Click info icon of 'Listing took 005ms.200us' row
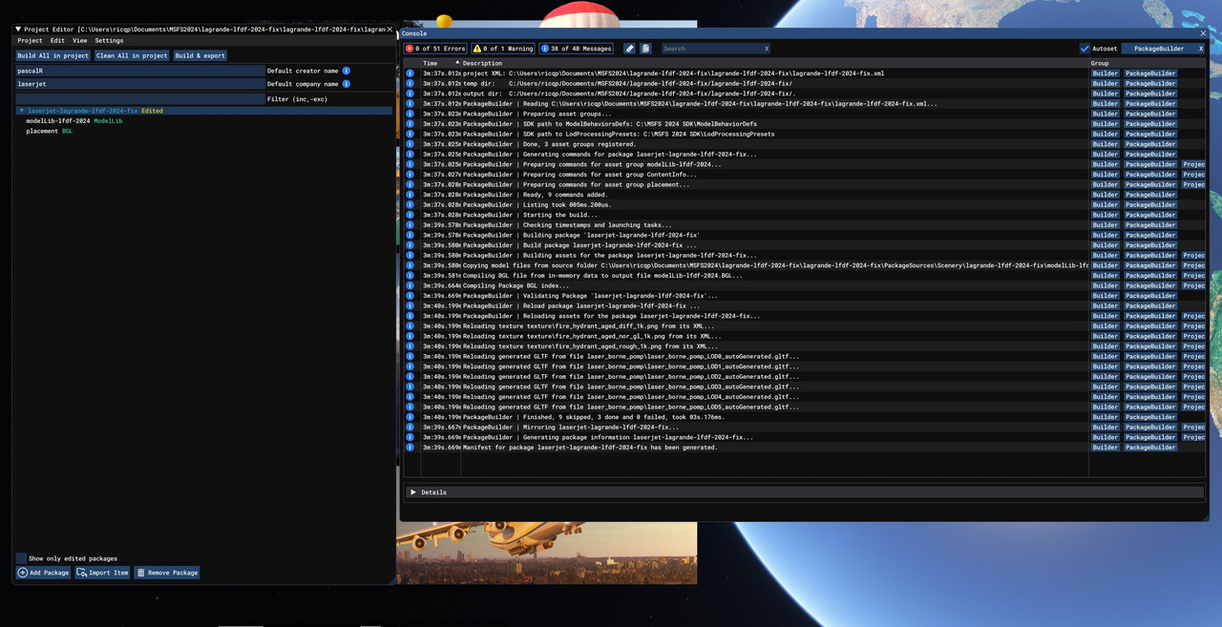Image resolution: width=1222 pixels, height=627 pixels. [x=411, y=204]
